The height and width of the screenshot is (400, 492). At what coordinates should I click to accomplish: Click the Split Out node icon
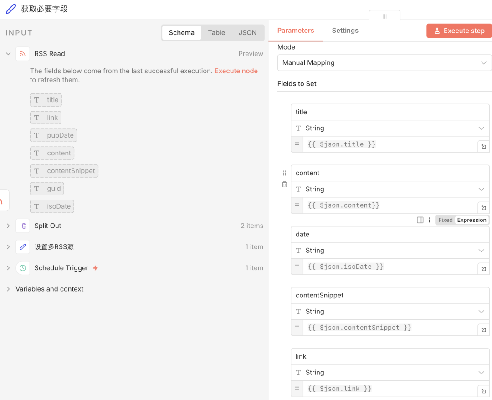(23, 226)
